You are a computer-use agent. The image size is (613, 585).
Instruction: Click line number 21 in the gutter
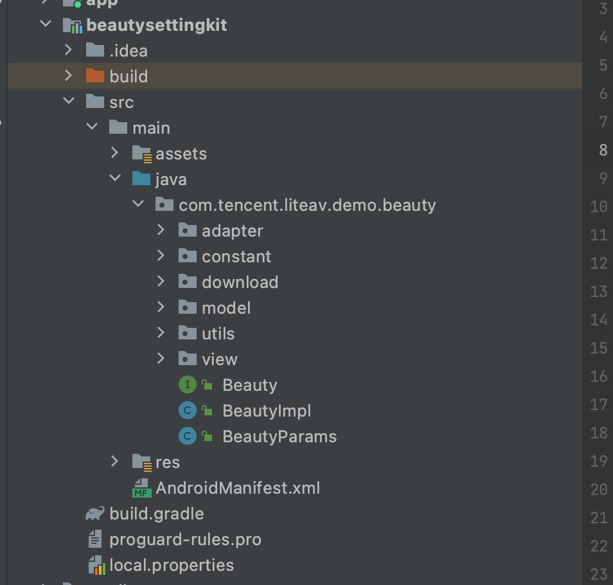tap(598, 517)
